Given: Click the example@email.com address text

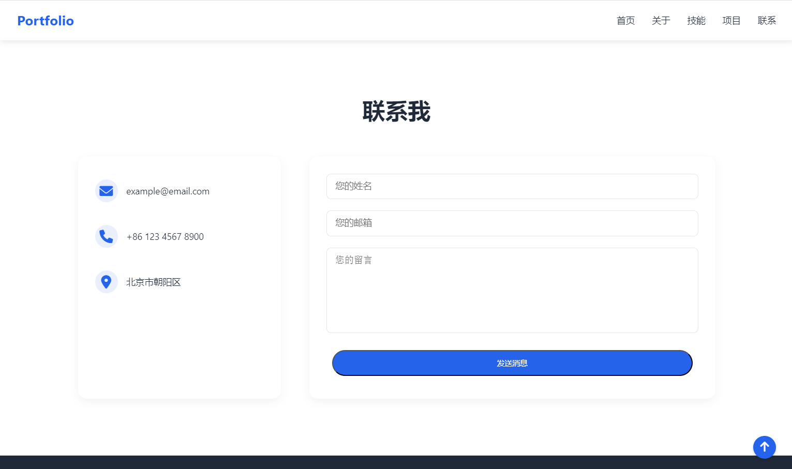Looking at the screenshot, I should pos(168,191).
